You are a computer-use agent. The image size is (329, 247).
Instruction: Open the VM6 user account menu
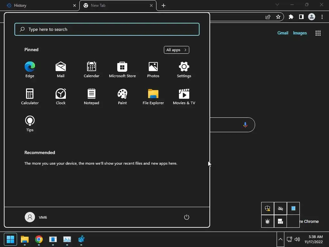[x=36, y=217]
